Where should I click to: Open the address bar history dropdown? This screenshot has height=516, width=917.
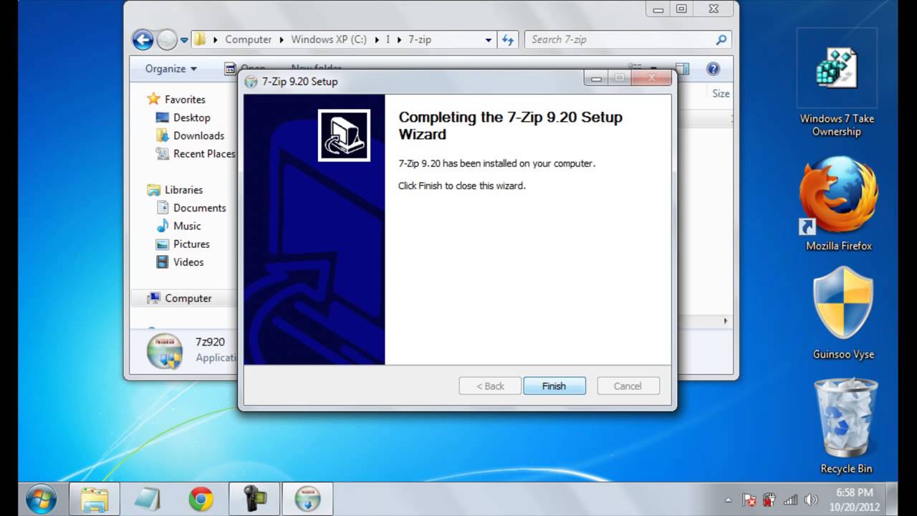(488, 40)
